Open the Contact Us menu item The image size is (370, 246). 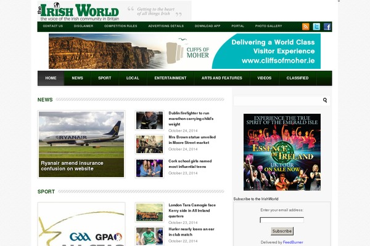coord(53,26)
